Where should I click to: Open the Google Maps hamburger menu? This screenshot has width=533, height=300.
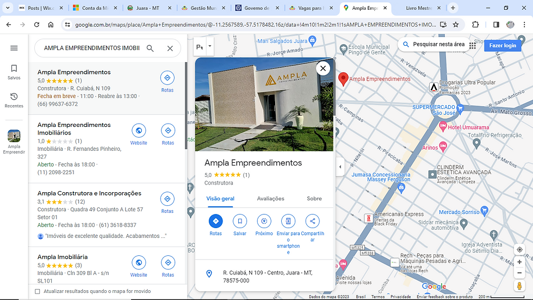tap(14, 48)
